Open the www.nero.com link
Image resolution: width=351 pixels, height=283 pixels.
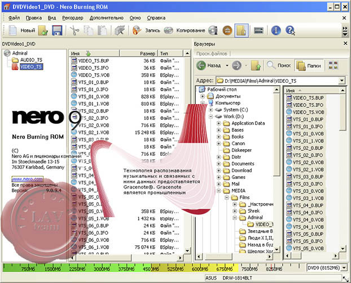point(27,179)
